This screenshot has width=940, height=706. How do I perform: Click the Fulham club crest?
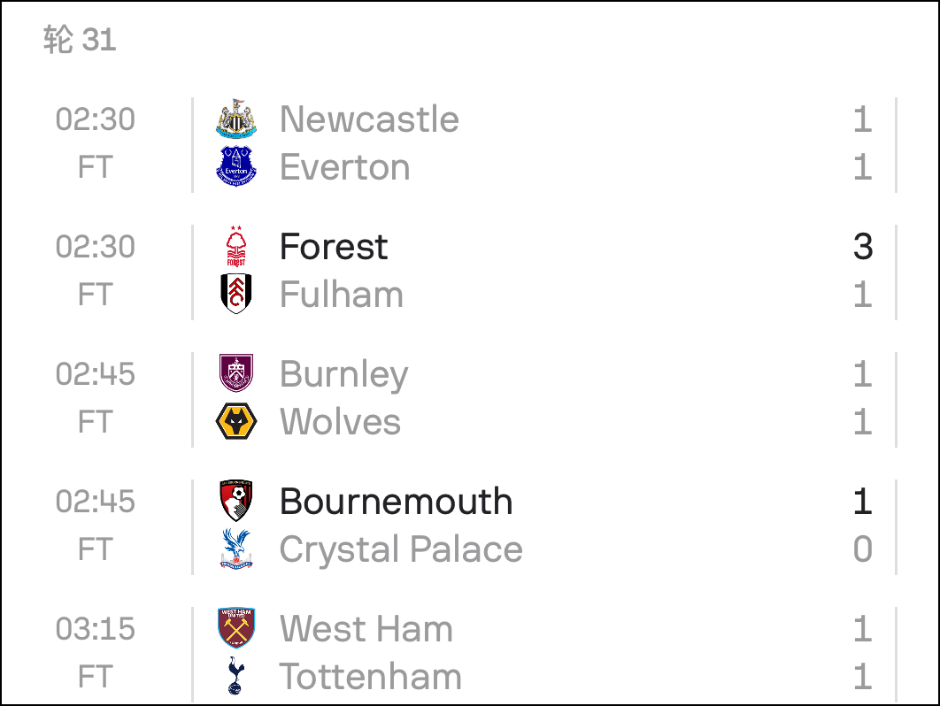(236, 294)
